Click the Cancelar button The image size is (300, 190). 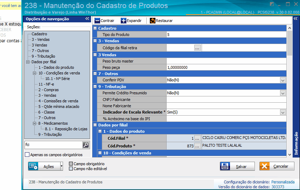coord(277,166)
